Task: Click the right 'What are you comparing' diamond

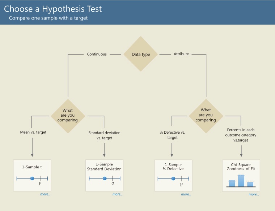Action: click(x=206, y=115)
